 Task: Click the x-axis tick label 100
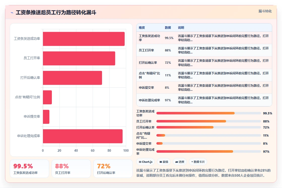(126, 150)
